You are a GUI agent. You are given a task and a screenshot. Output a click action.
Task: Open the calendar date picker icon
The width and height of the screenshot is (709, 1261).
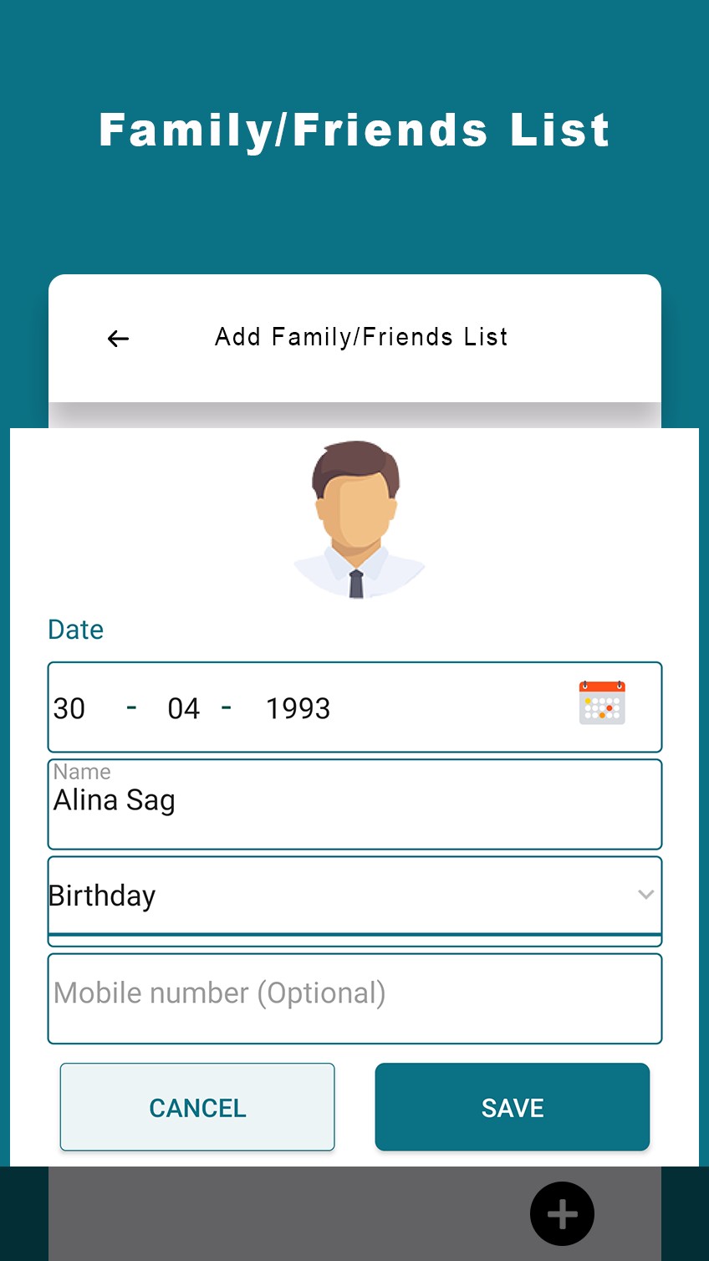602,703
